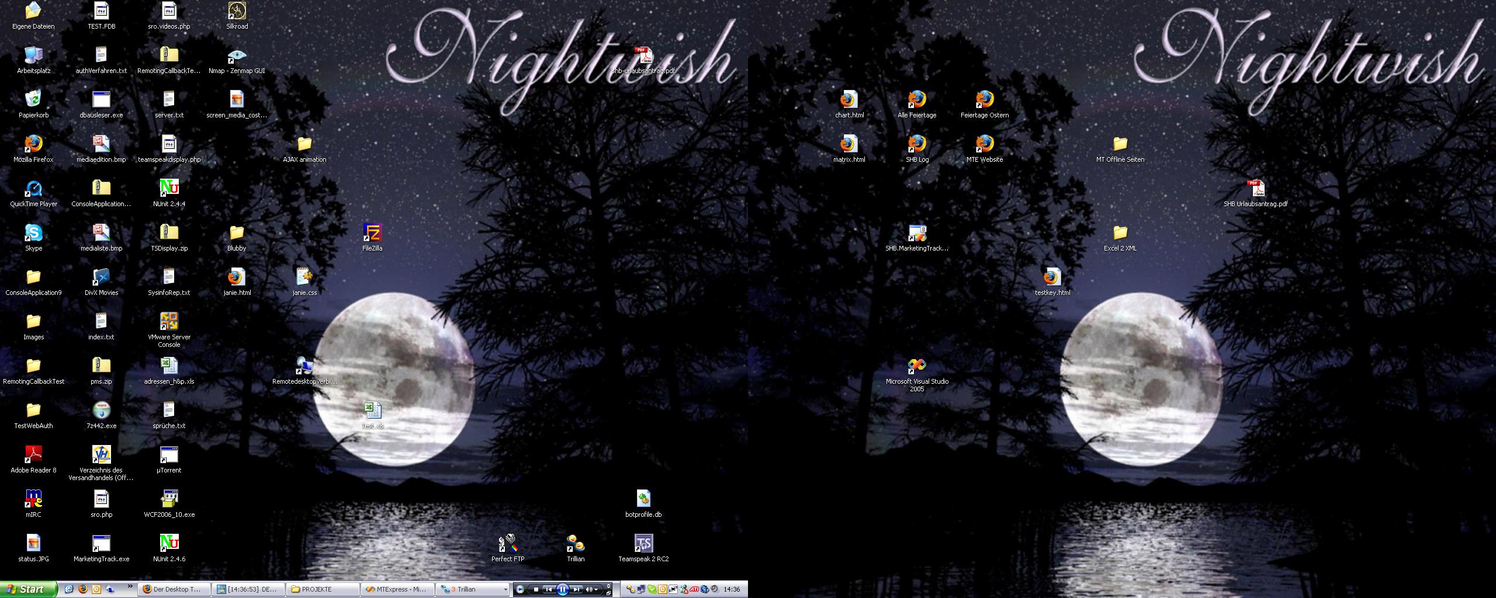
Task: Switch to the MTExpress taskbar window
Action: [x=397, y=590]
